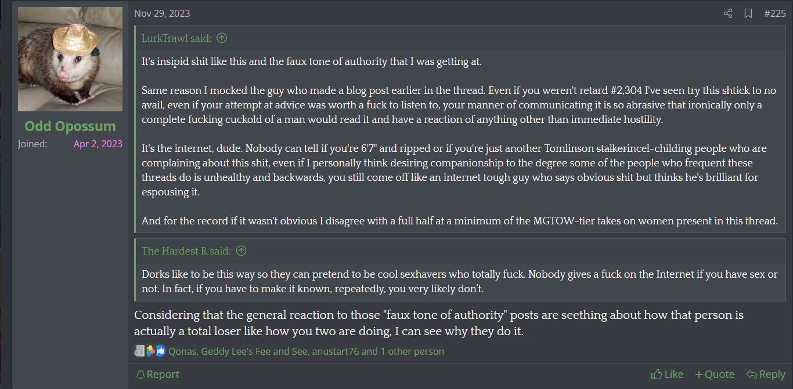Jump to The Hardest R's quoted post arrow
The width and height of the screenshot is (793, 389).
click(241, 251)
